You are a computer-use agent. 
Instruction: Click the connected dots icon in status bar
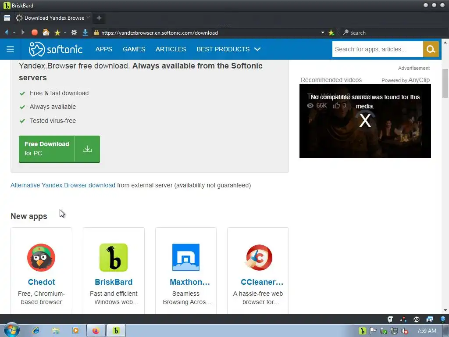tap(403, 319)
